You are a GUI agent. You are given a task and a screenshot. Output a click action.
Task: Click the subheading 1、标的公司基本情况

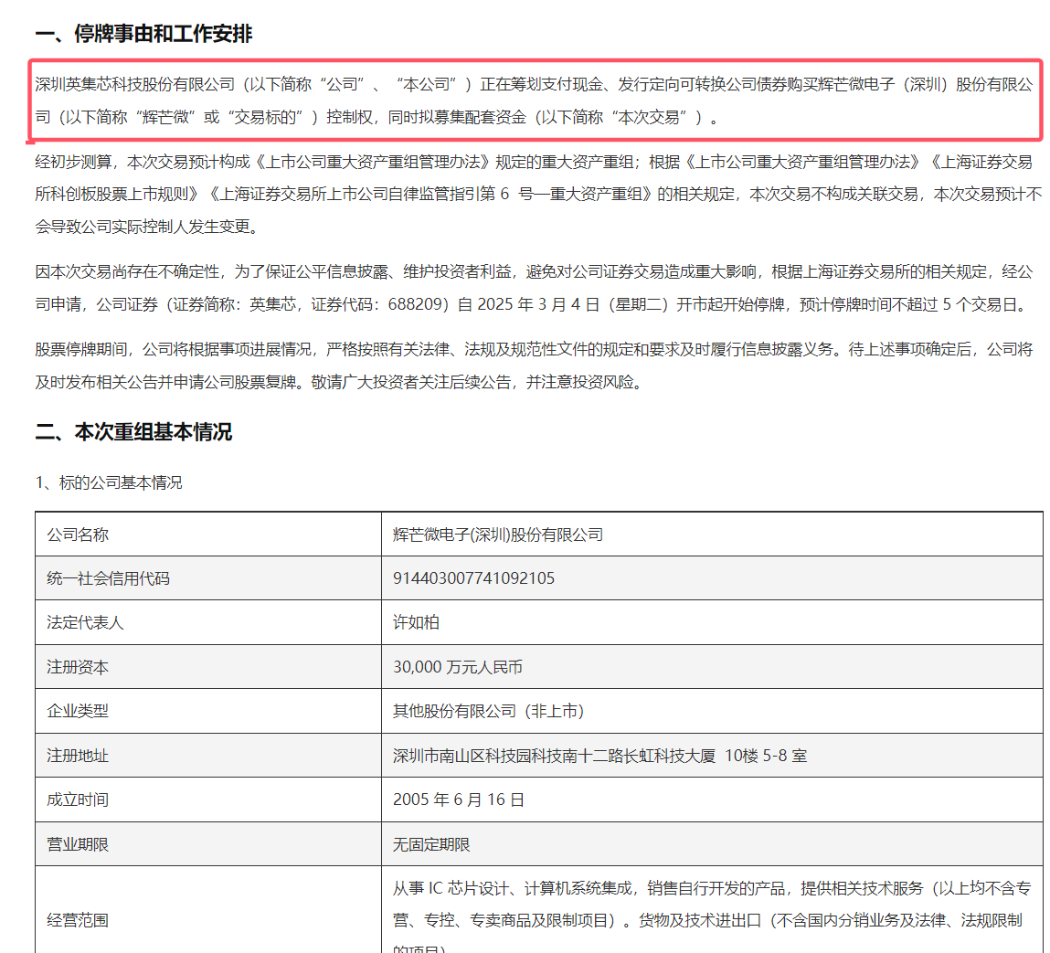[x=109, y=482]
